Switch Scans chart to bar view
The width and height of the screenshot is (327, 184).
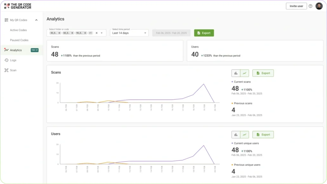(x=236, y=73)
